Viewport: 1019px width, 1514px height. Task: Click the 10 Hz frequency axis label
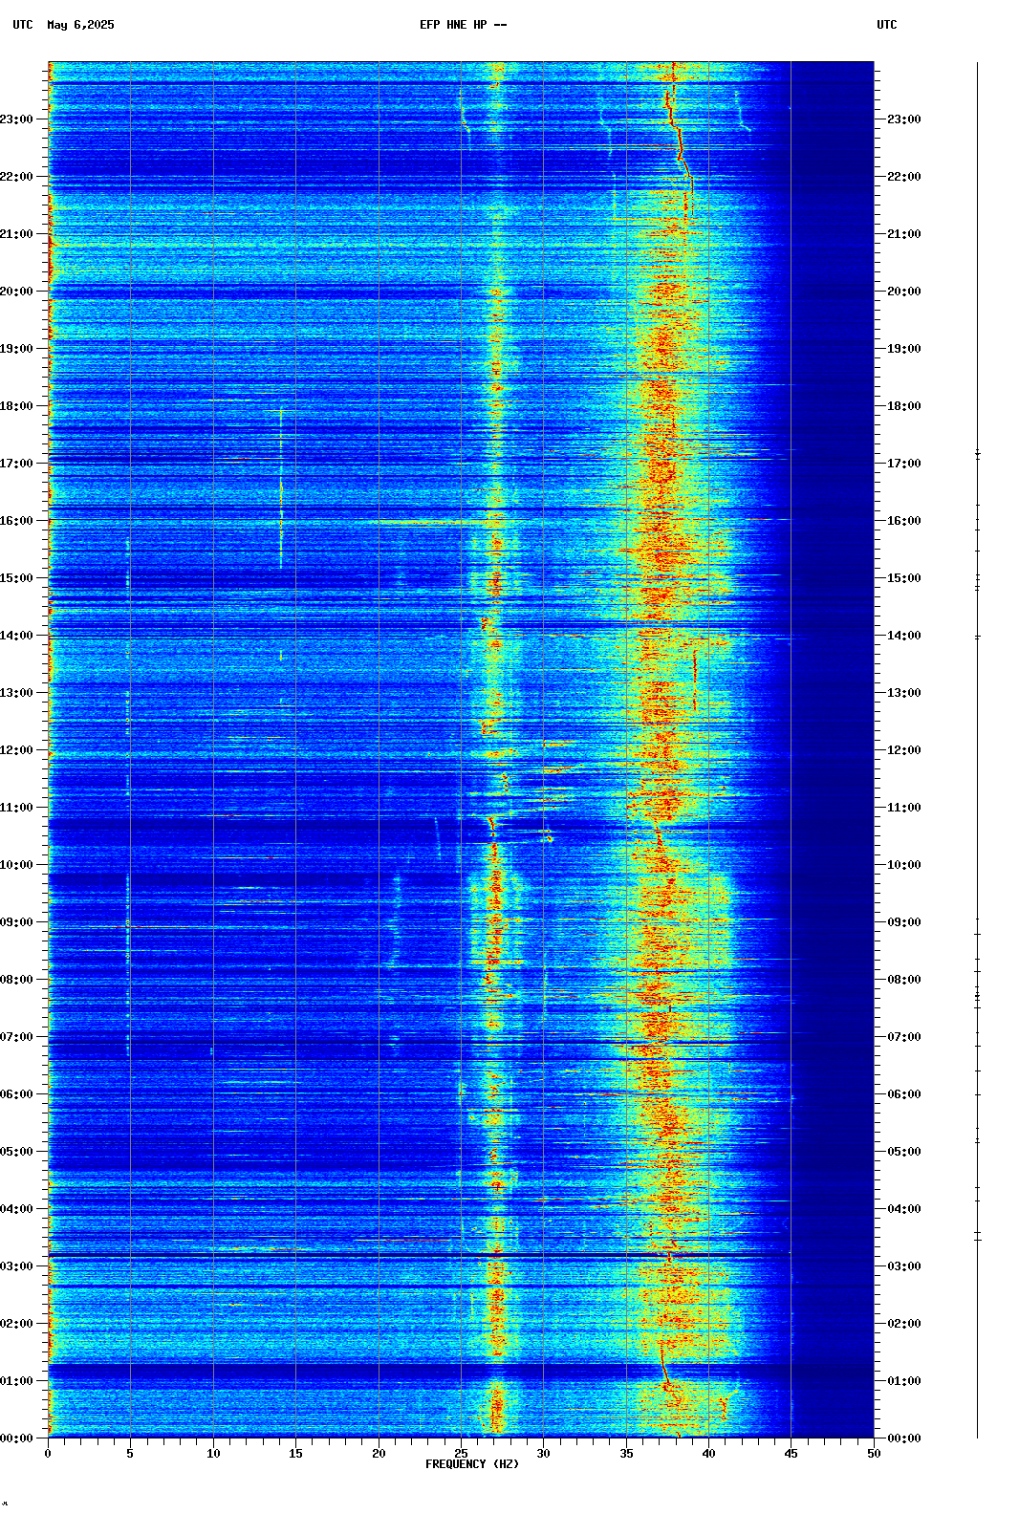[213, 1454]
